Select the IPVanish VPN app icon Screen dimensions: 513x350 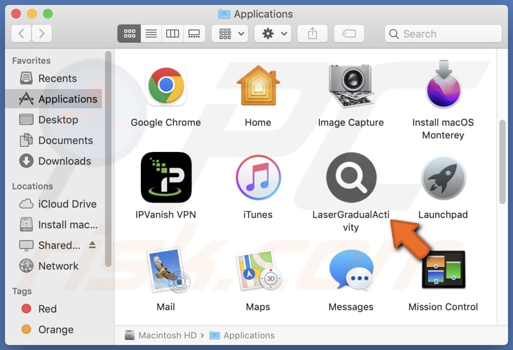click(x=166, y=177)
